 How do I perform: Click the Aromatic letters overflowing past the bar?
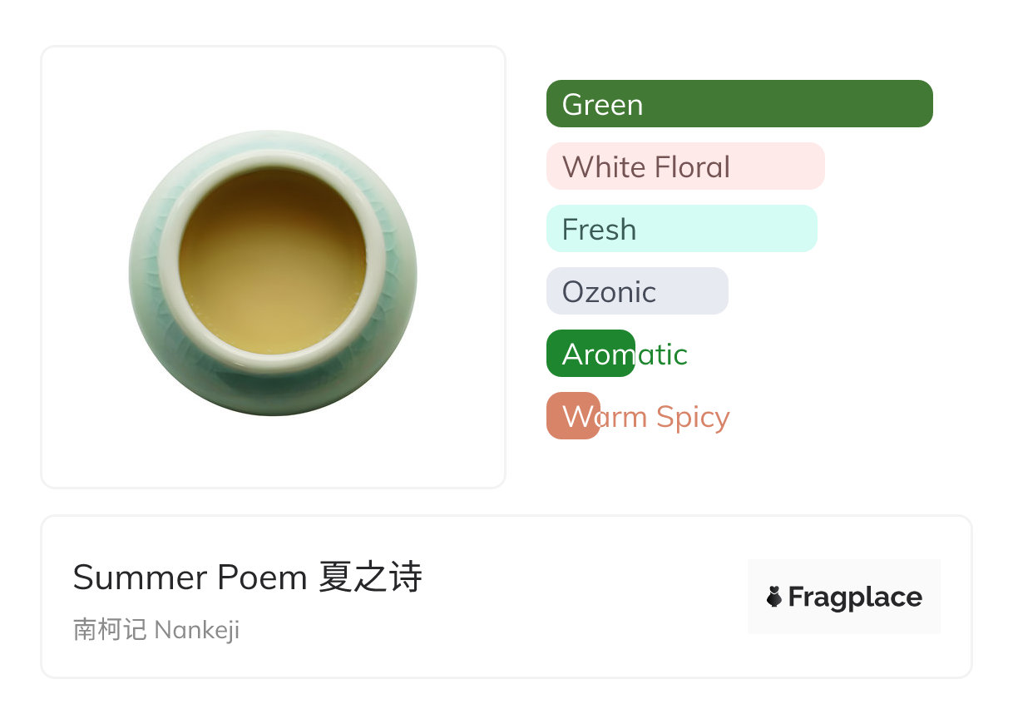click(662, 355)
